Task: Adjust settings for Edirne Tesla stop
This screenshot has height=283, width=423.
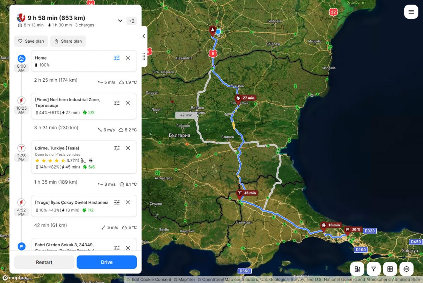Action: [117, 148]
